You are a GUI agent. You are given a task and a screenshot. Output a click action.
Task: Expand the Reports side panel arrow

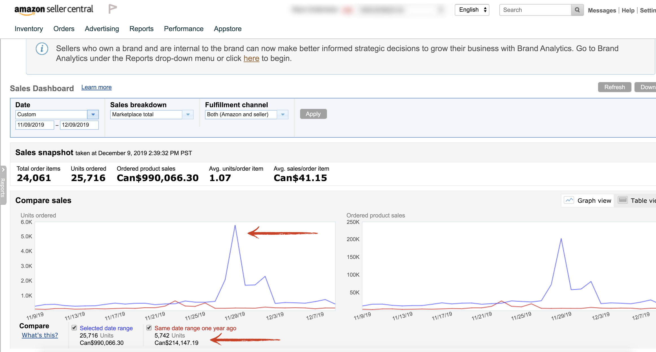[3, 170]
